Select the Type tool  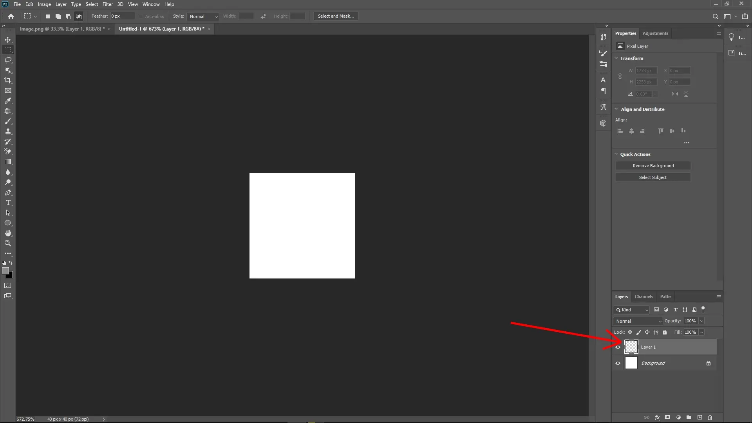(x=8, y=202)
